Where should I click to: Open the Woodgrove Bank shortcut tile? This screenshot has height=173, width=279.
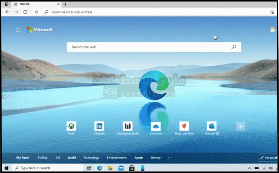(127, 127)
